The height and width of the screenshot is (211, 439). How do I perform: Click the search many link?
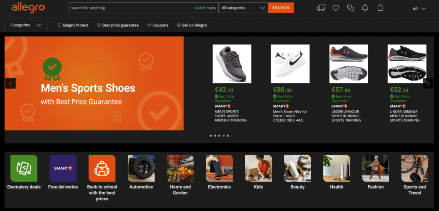tap(205, 8)
